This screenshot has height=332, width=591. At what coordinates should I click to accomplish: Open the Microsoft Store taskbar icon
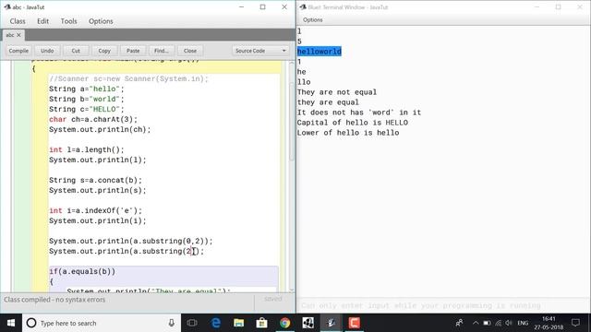click(261, 323)
